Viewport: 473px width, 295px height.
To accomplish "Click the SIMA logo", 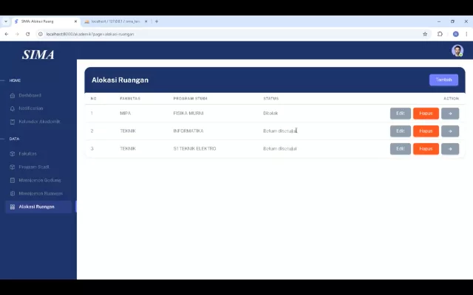I will click(x=38, y=55).
